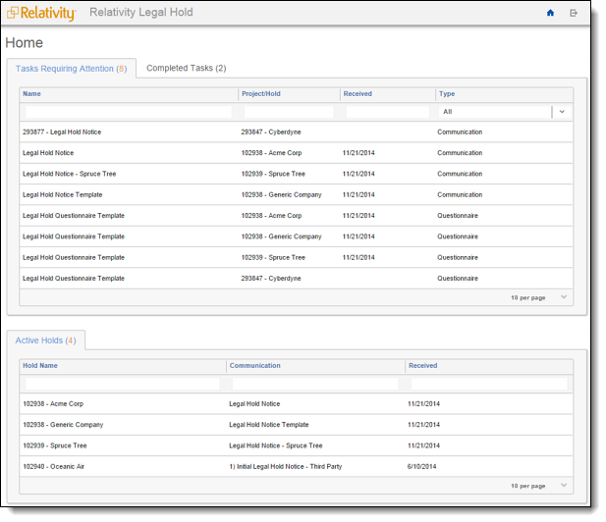Expand Active Holds per page dropdown
Screen dimensions: 606x522
[563, 486]
